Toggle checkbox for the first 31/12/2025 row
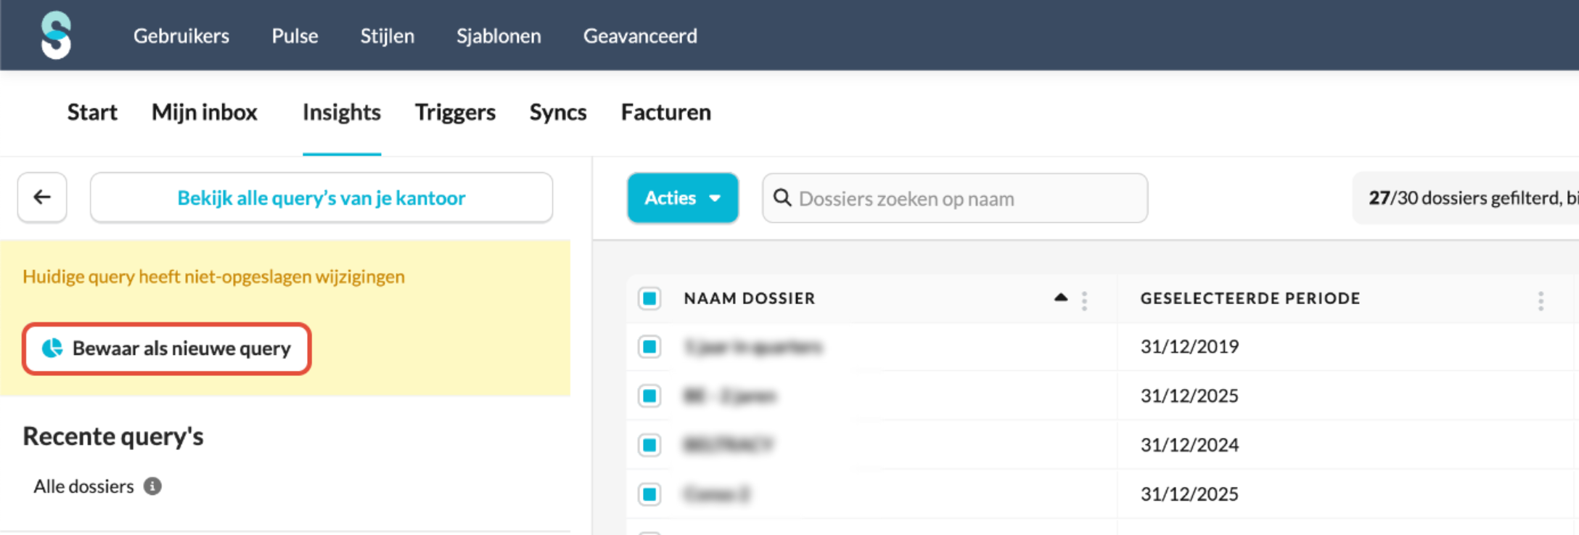The width and height of the screenshot is (1579, 535). click(649, 396)
